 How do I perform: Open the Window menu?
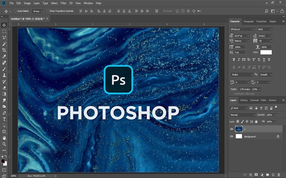(x=88, y=3)
